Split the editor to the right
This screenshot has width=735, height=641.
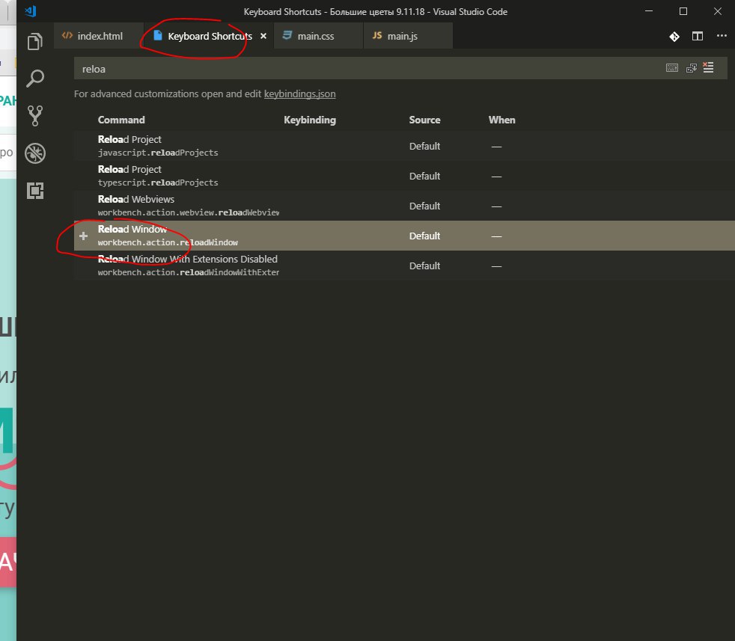coord(698,36)
